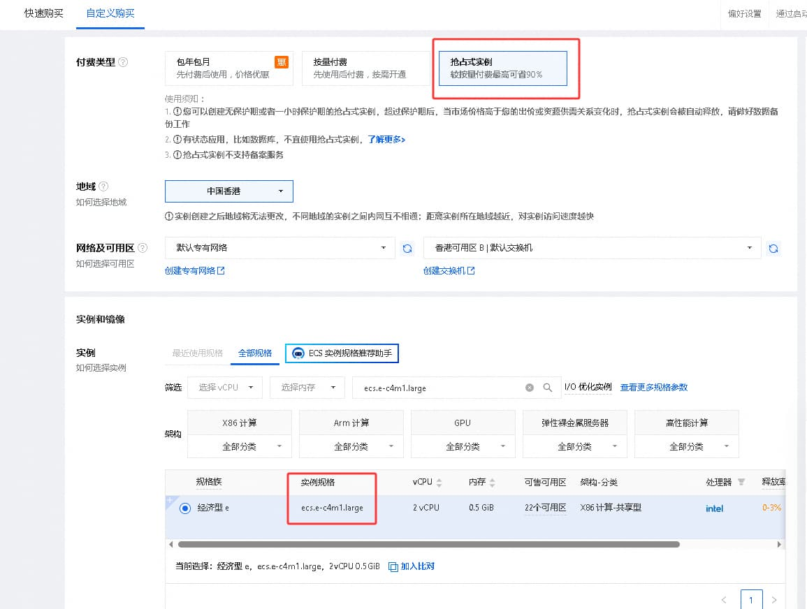807x609 pixels.
Task: Click the help icon beside 地域
Action: [x=103, y=186]
